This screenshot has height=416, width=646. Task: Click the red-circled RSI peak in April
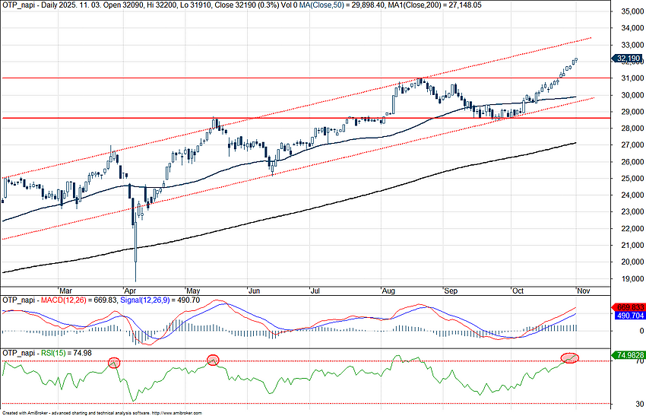pyautogui.click(x=114, y=362)
